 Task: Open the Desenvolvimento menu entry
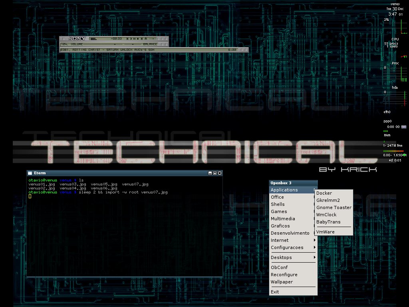click(293, 233)
